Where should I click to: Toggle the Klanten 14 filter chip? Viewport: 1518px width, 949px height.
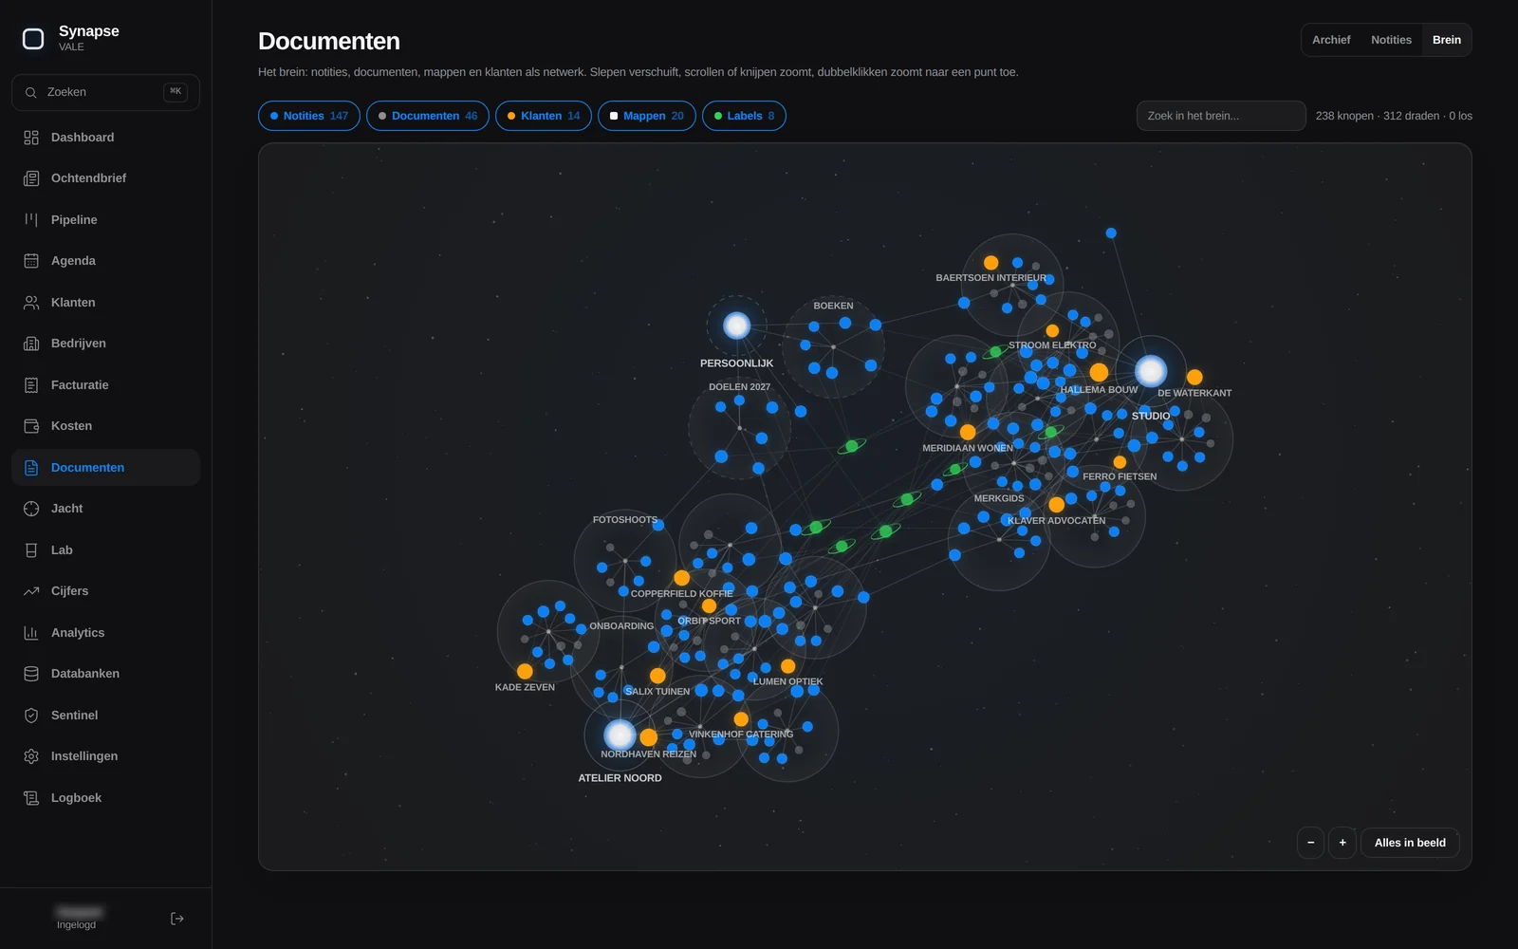point(544,116)
